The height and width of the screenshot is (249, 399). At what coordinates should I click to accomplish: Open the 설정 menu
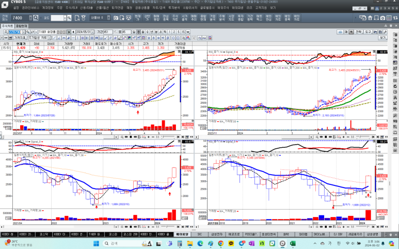pyautogui.click(x=16, y=8)
